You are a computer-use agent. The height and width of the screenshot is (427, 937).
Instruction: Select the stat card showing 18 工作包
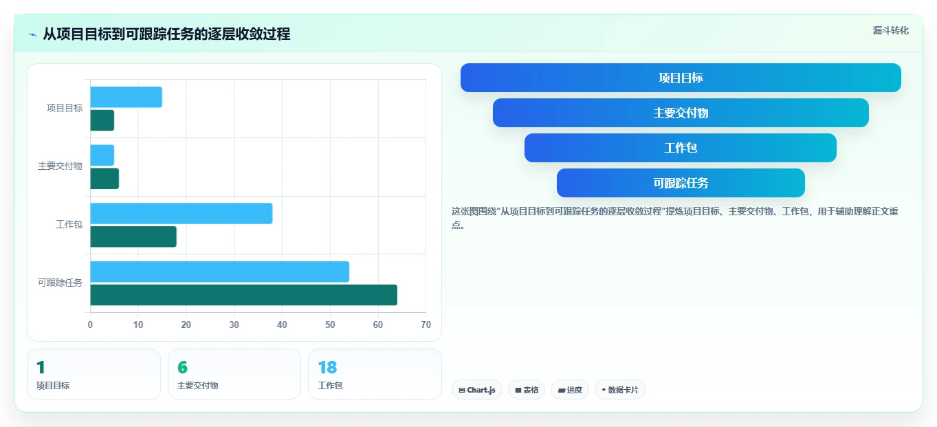coord(375,374)
